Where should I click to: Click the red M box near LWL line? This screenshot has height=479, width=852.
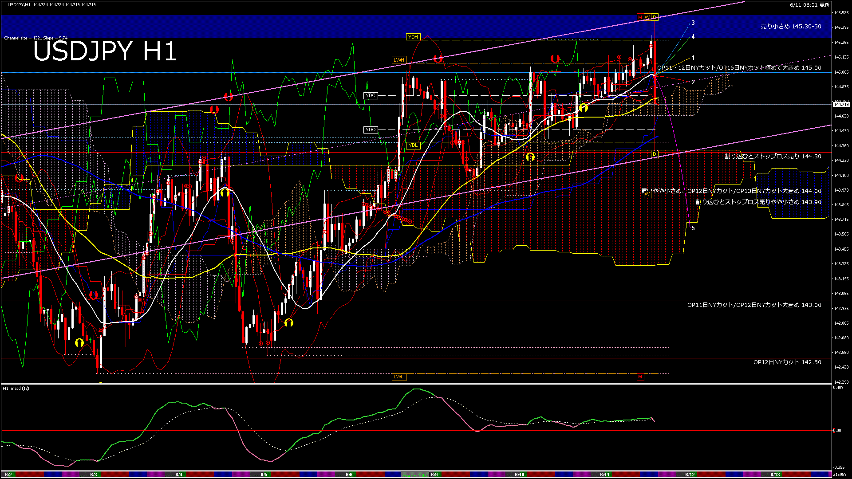coord(640,377)
